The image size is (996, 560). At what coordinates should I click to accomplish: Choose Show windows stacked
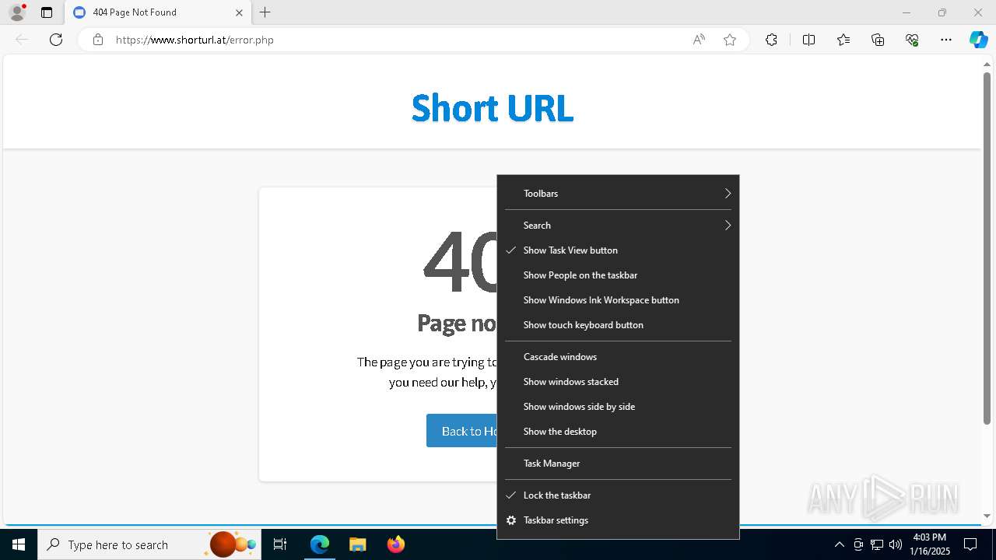pos(618,381)
